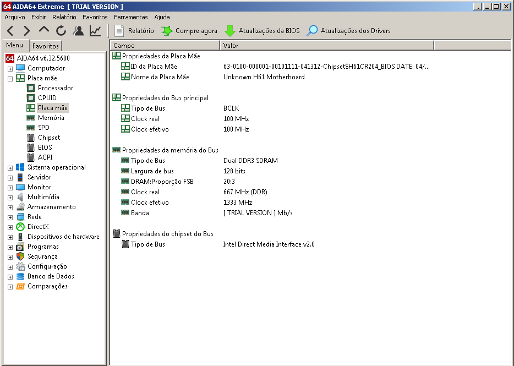Open the Favoritos menu in the menu bar

(x=95, y=17)
